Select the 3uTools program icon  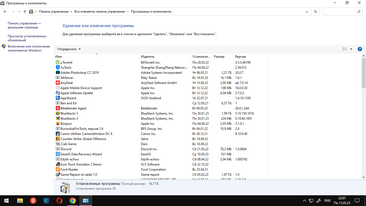58,68
